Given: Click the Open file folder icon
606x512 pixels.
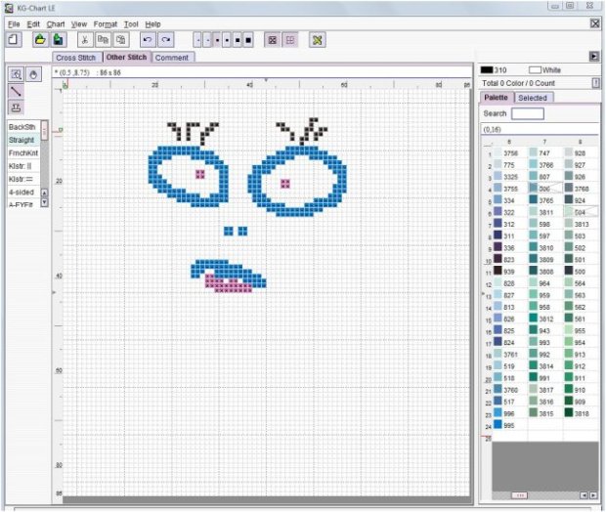Looking at the screenshot, I should click(x=40, y=40).
